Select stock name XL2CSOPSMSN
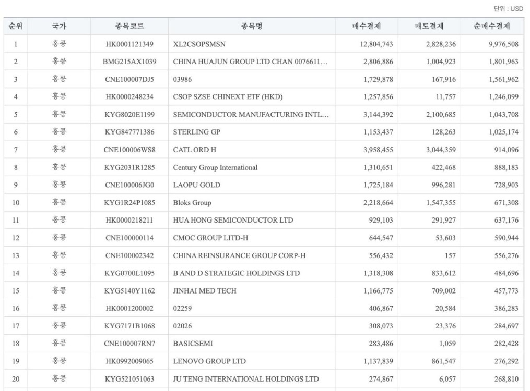The image size is (530, 391). tap(199, 44)
